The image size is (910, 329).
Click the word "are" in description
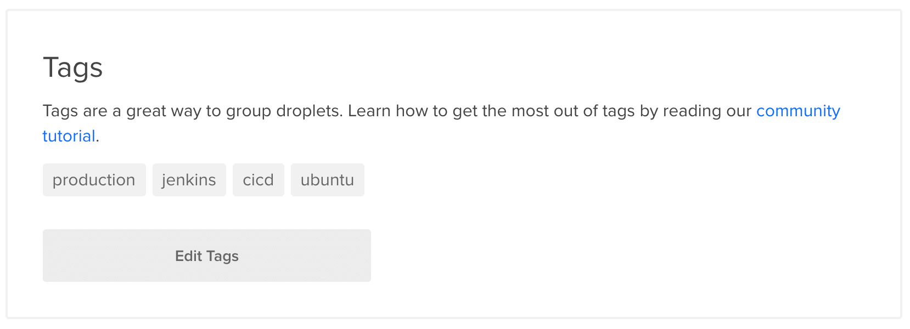click(x=96, y=111)
